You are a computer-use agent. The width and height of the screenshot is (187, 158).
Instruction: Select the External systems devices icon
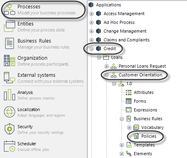pyautogui.click(x=10, y=78)
